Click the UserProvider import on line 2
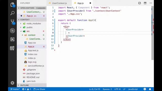 pos(76,11)
